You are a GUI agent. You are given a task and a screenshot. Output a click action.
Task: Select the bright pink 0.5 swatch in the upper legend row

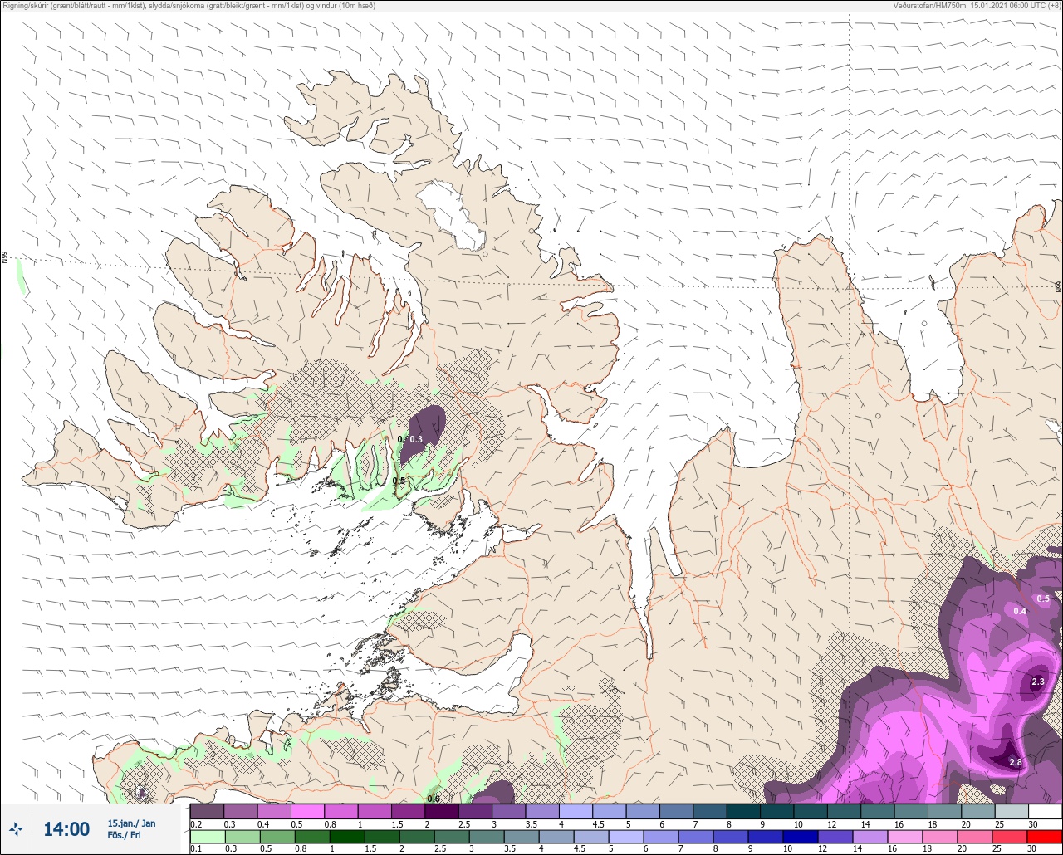(307, 811)
